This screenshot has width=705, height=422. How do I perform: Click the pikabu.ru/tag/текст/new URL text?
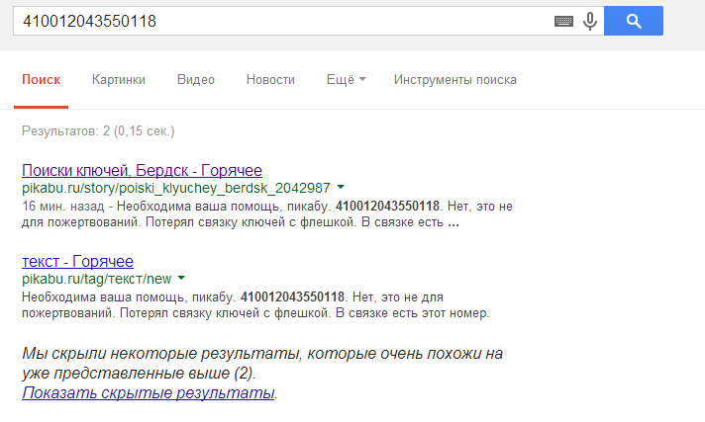point(97,279)
